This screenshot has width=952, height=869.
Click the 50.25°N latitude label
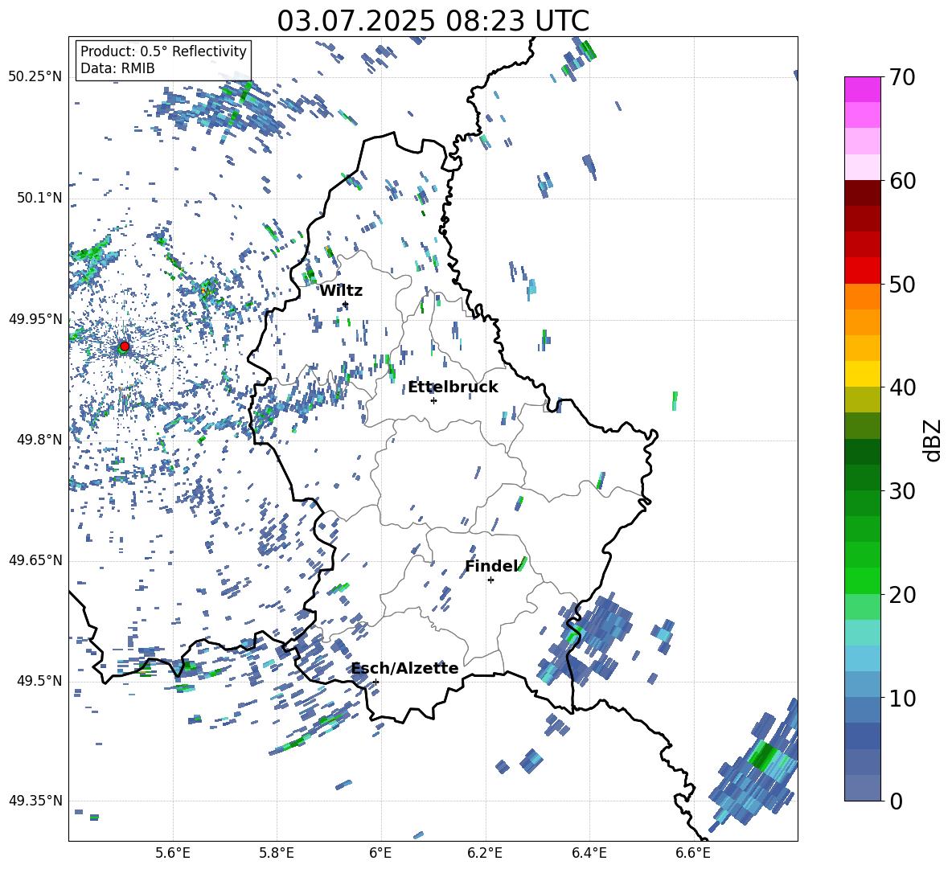(x=35, y=77)
